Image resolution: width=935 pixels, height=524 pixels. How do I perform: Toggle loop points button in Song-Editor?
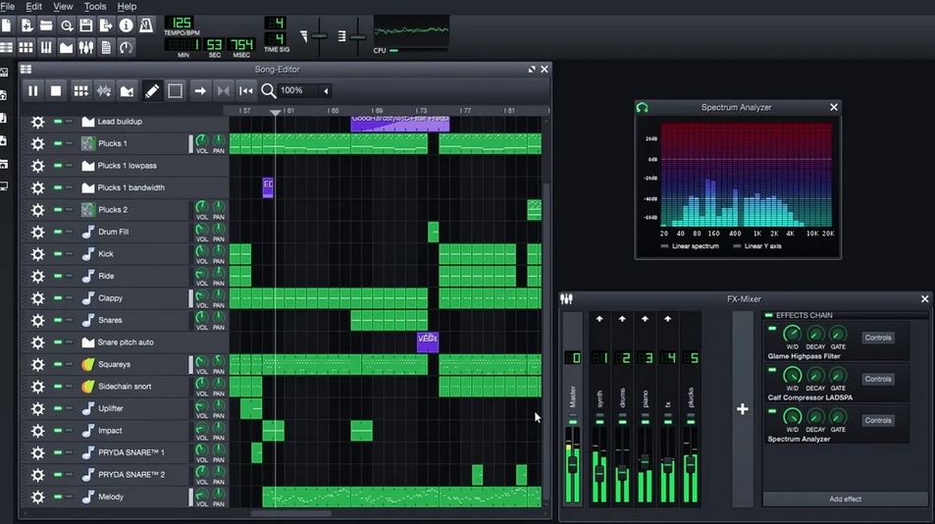223,90
